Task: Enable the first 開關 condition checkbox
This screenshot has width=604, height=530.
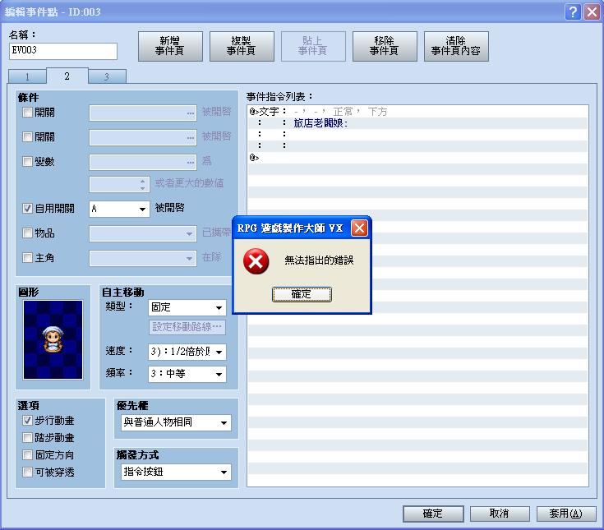Action: [x=27, y=113]
